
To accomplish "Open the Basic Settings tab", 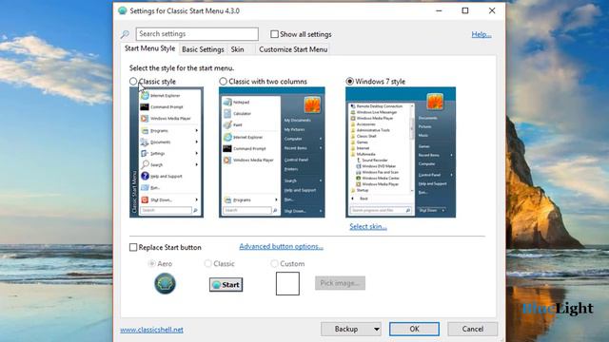I will click(203, 49).
